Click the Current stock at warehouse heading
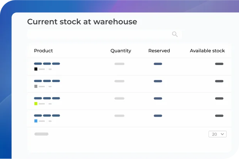The width and height of the screenshot is (239, 159). pos(82,22)
